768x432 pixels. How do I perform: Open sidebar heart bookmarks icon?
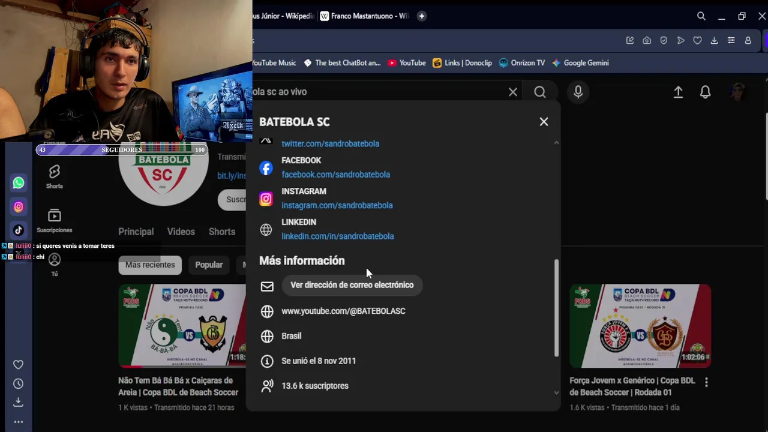(19, 365)
